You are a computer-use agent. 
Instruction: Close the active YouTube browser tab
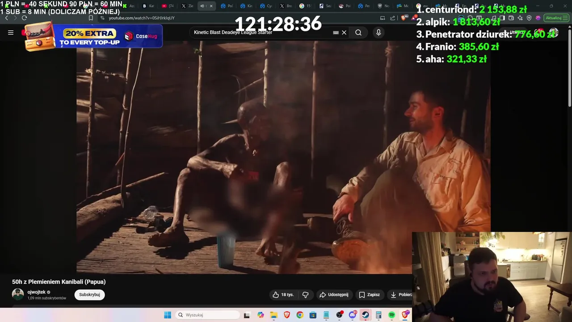211,6
